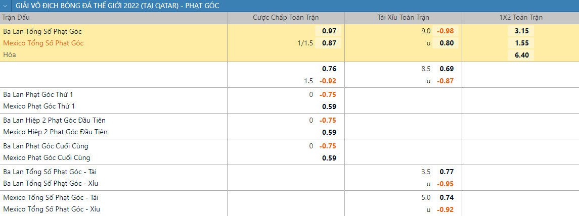Click Ba Lan handicap odds 0.97
Image resolution: width=579 pixels, height=216 pixels.
pyautogui.click(x=329, y=31)
